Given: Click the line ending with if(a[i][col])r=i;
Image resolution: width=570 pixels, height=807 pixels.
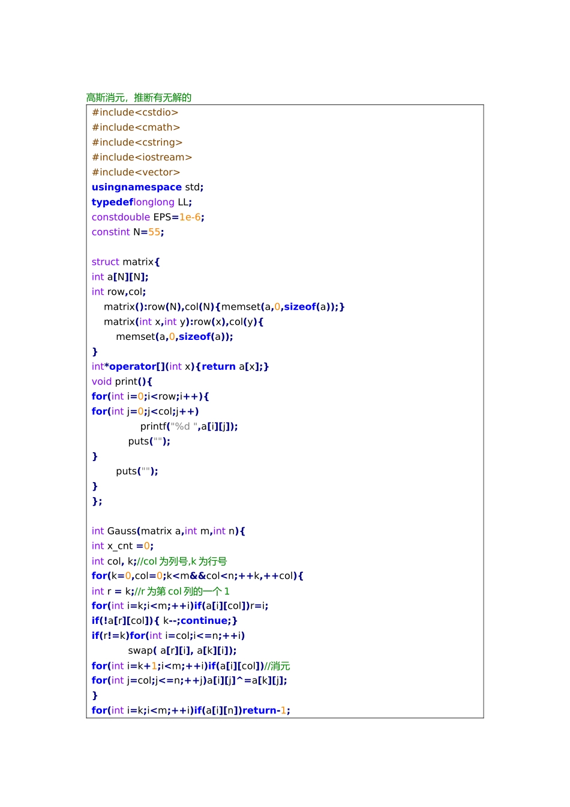Looking at the screenshot, I should click(180, 606).
